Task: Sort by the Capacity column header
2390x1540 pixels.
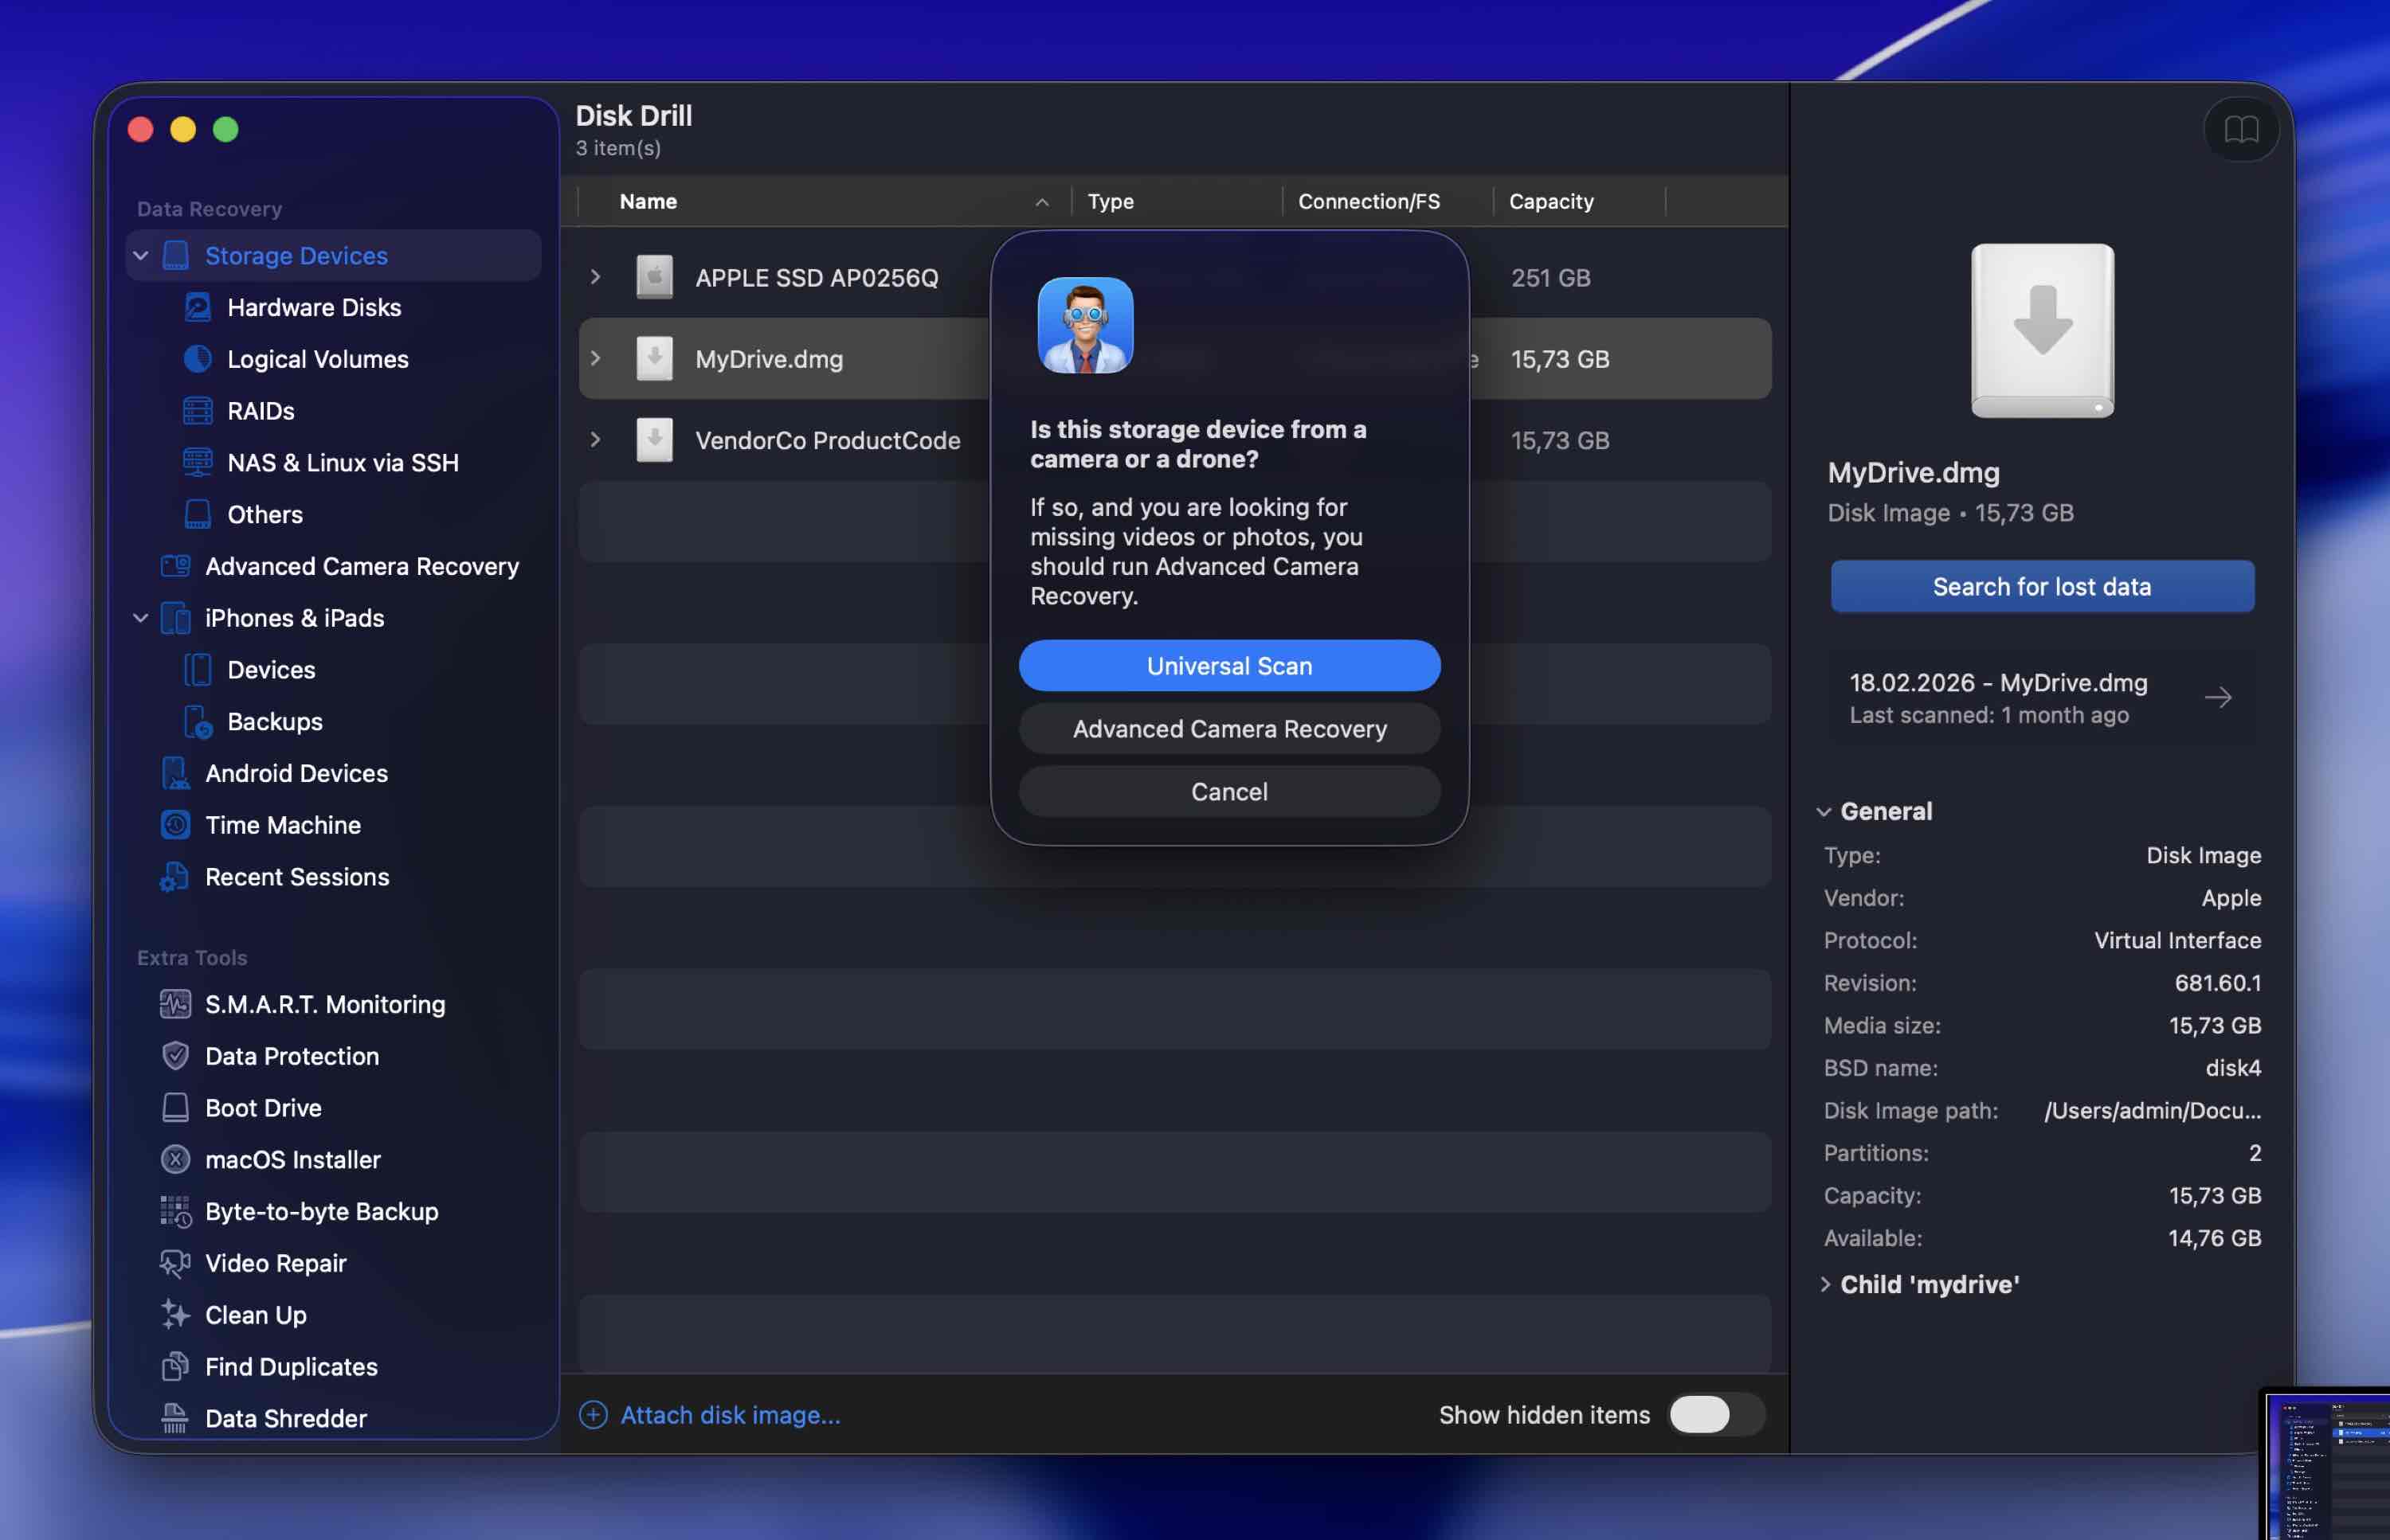Action: (1550, 202)
